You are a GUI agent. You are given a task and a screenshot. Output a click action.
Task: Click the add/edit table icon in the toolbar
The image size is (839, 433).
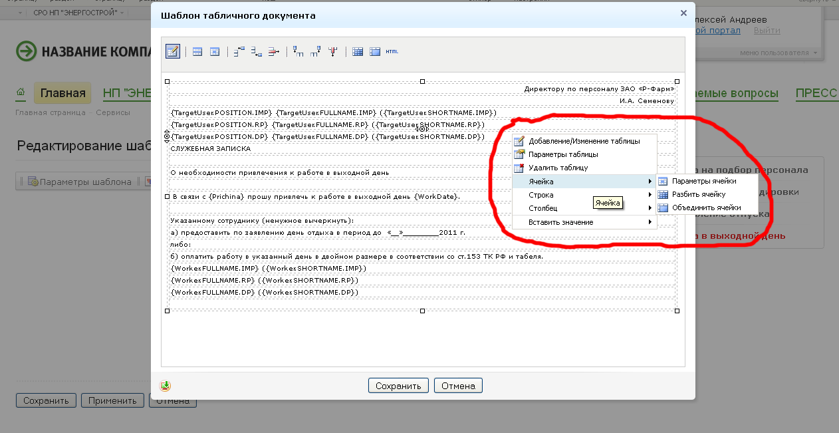click(x=173, y=51)
